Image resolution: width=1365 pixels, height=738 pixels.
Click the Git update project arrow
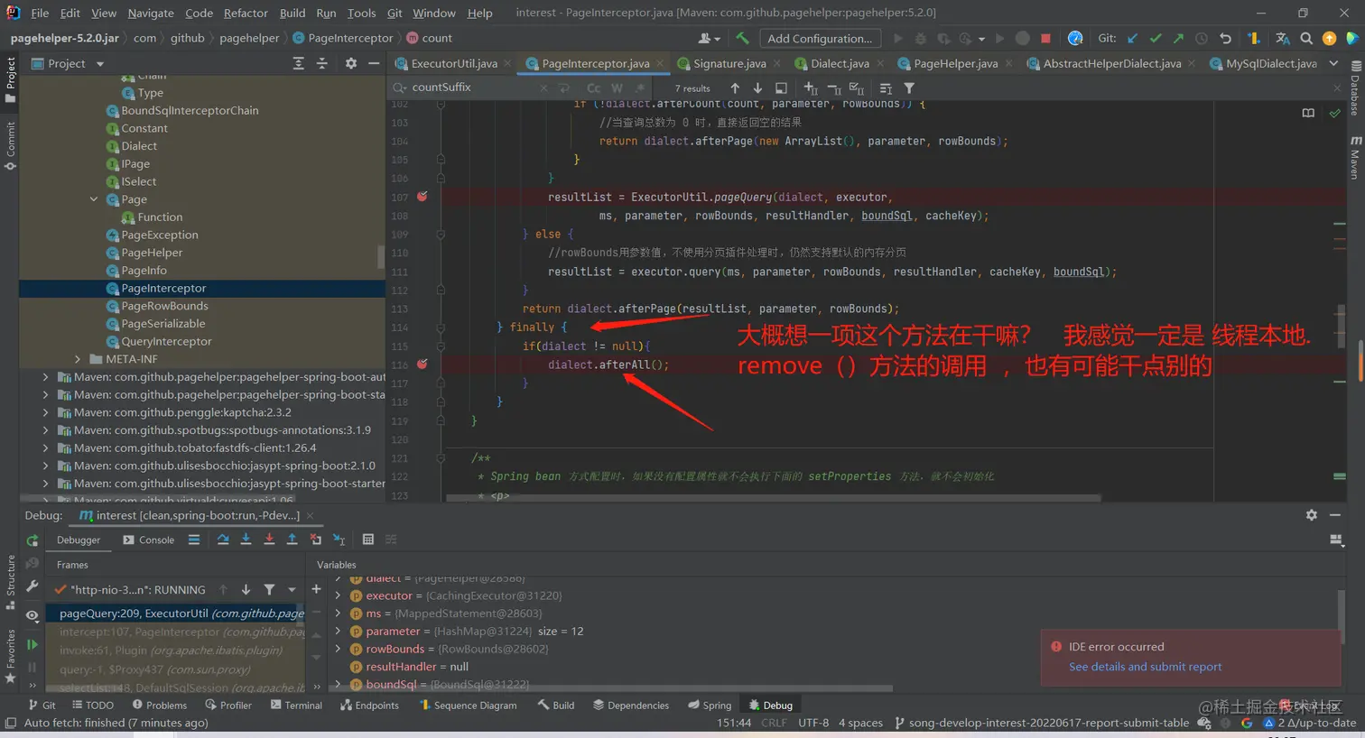1132,38
